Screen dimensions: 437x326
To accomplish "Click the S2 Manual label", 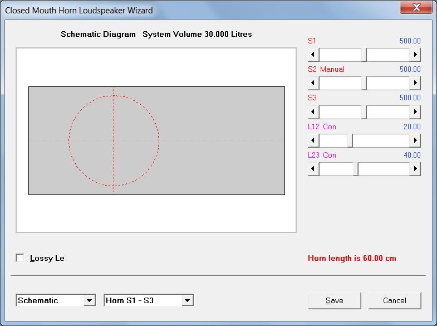I will coord(326,69).
